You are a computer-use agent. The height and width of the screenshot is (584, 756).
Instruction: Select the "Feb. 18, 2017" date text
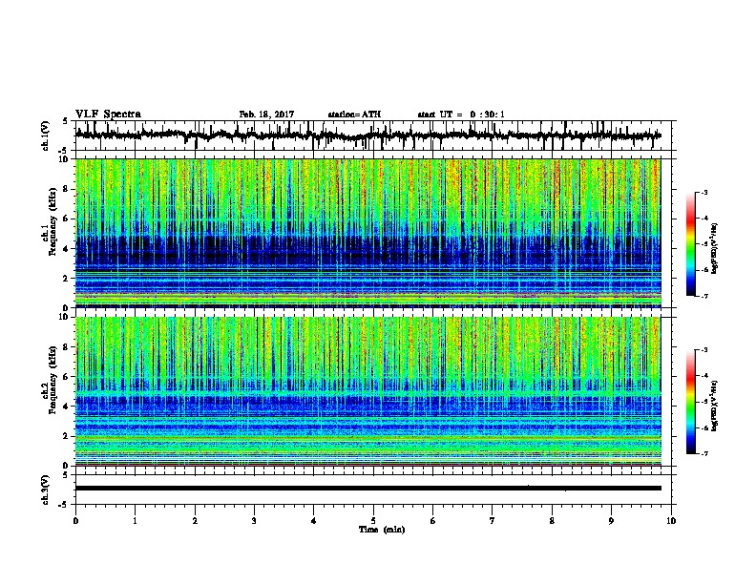click(x=266, y=115)
